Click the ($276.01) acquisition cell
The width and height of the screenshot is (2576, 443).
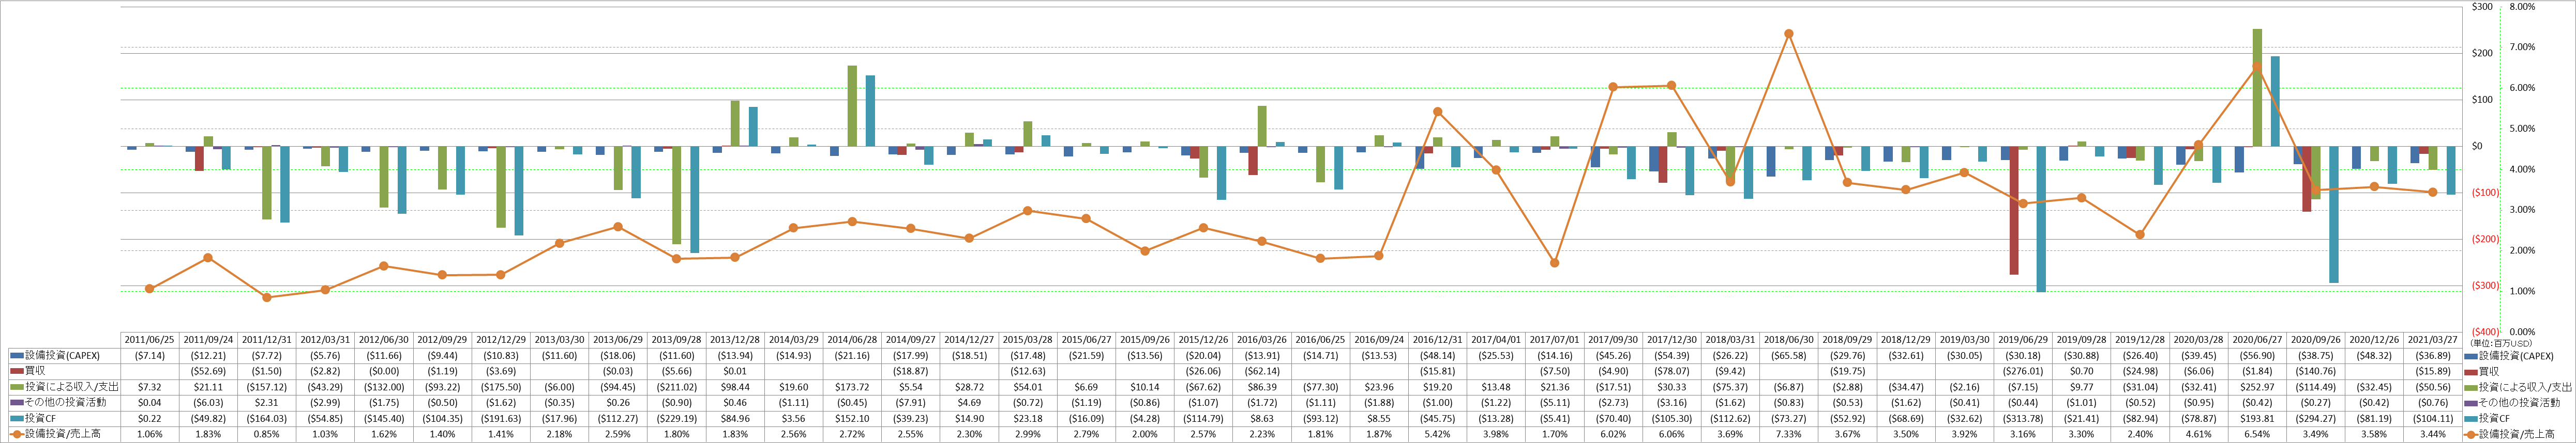click(x=2023, y=371)
